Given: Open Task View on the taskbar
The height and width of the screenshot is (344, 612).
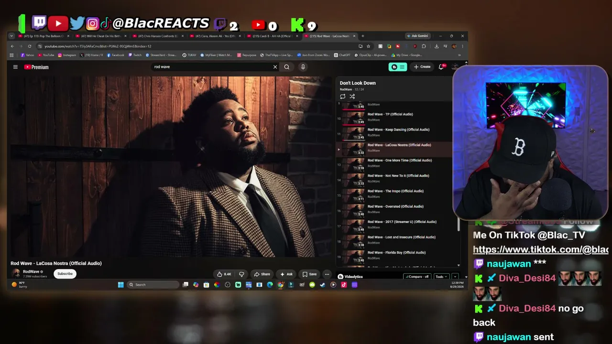Looking at the screenshot, I should coord(186,285).
